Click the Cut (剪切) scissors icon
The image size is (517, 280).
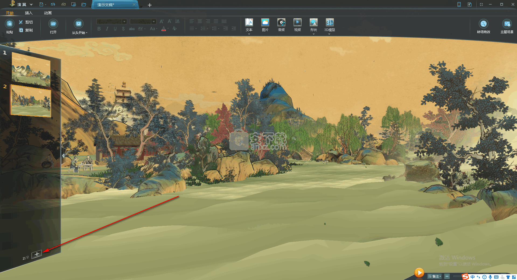(21, 22)
